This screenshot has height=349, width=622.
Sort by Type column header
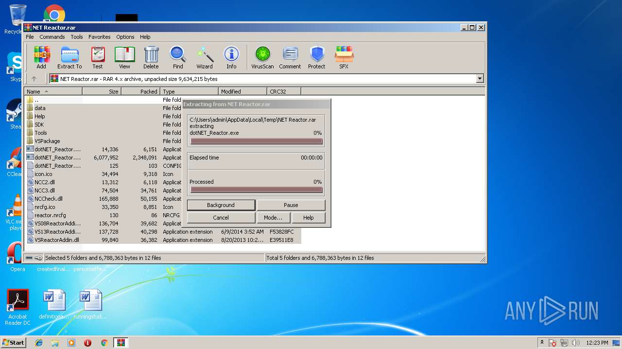189,91
